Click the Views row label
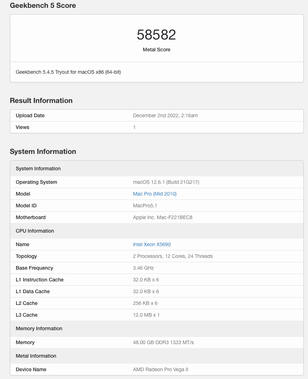 [22, 127]
